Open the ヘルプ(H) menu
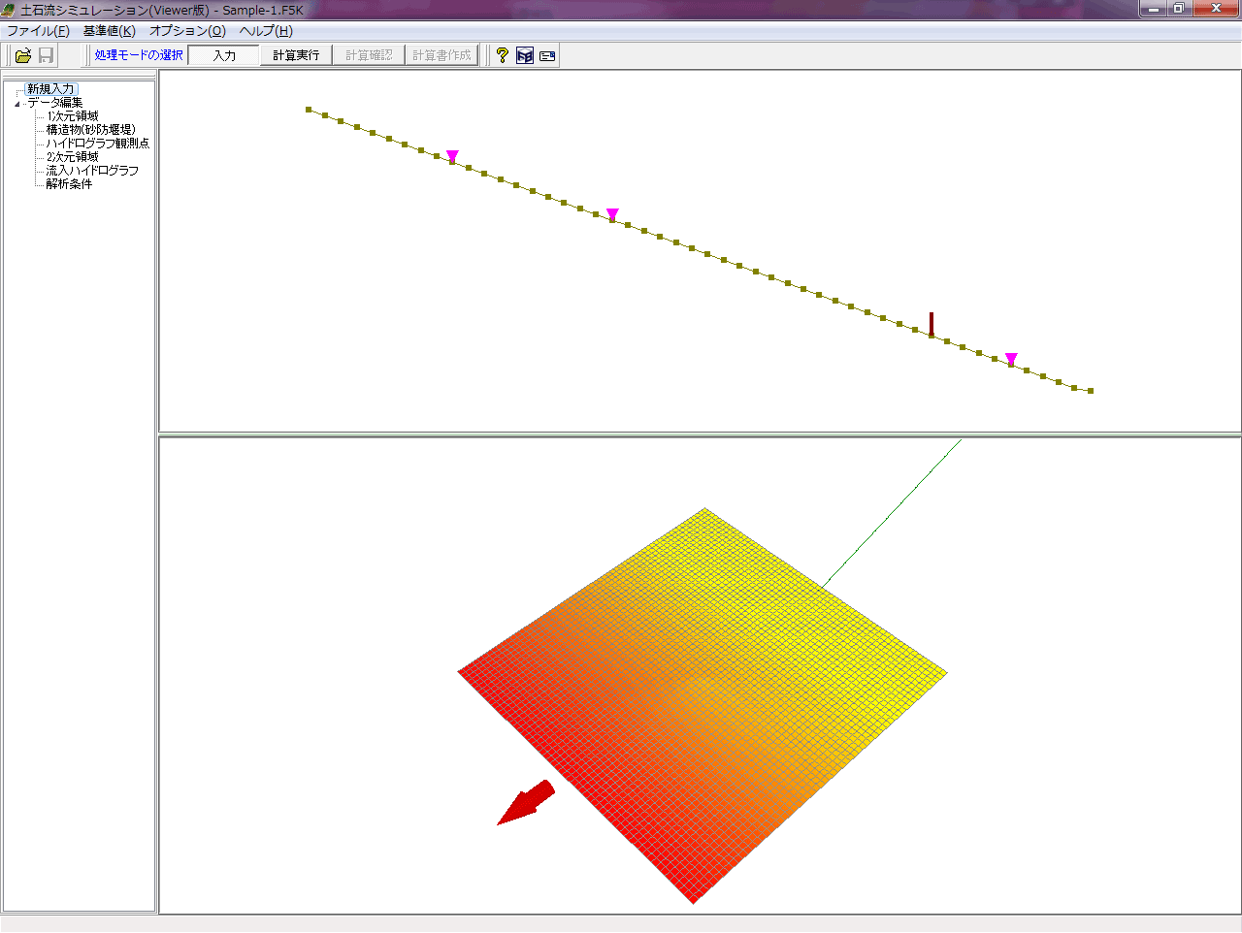The height and width of the screenshot is (933, 1242). tap(266, 31)
